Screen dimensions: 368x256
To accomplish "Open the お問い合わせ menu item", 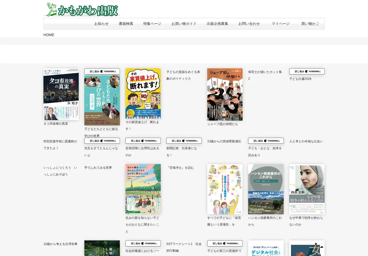I will (x=249, y=24).
